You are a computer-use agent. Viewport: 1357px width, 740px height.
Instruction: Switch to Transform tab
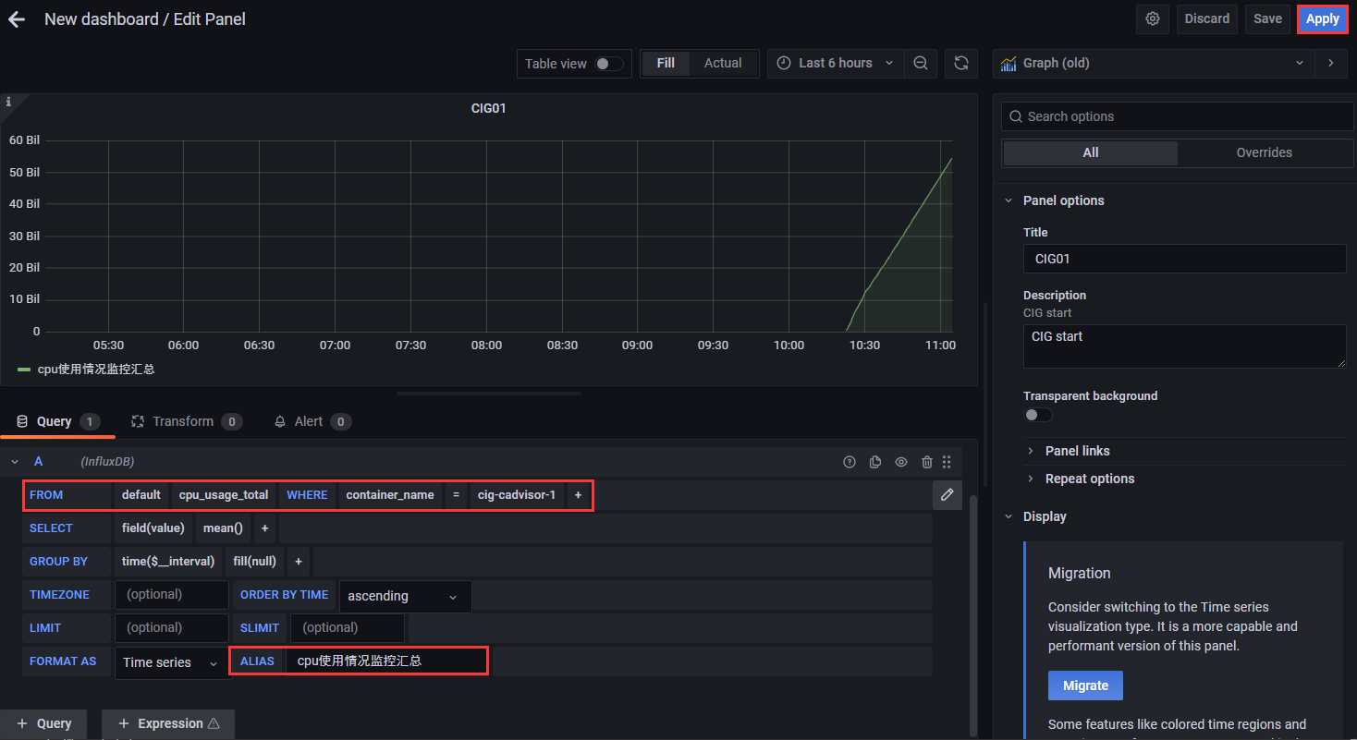[186, 421]
